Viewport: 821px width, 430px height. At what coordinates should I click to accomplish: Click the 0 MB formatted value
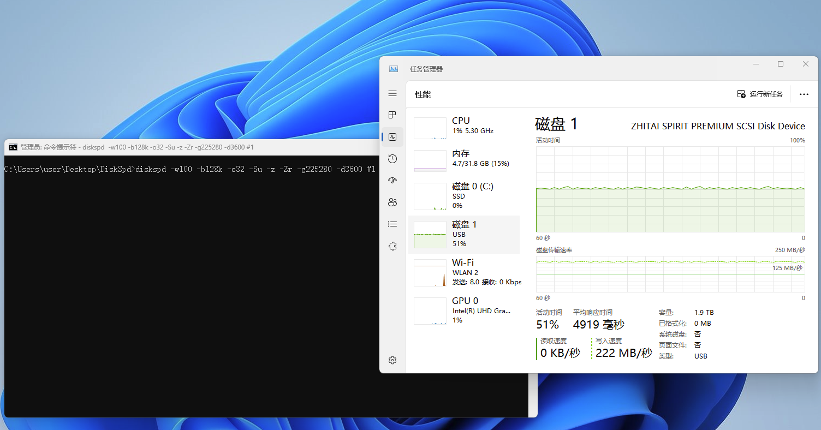(703, 324)
